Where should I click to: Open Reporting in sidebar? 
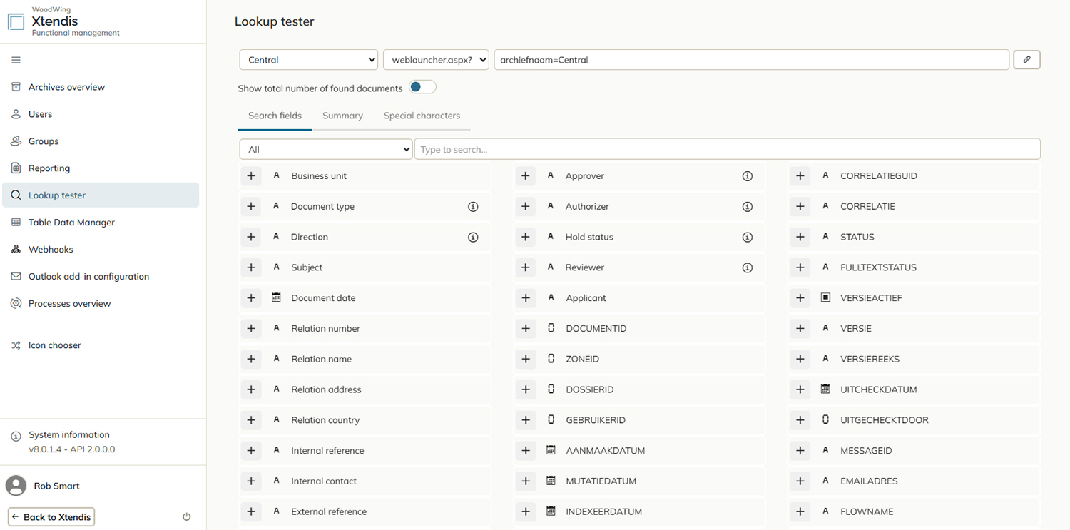tap(100, 168)
